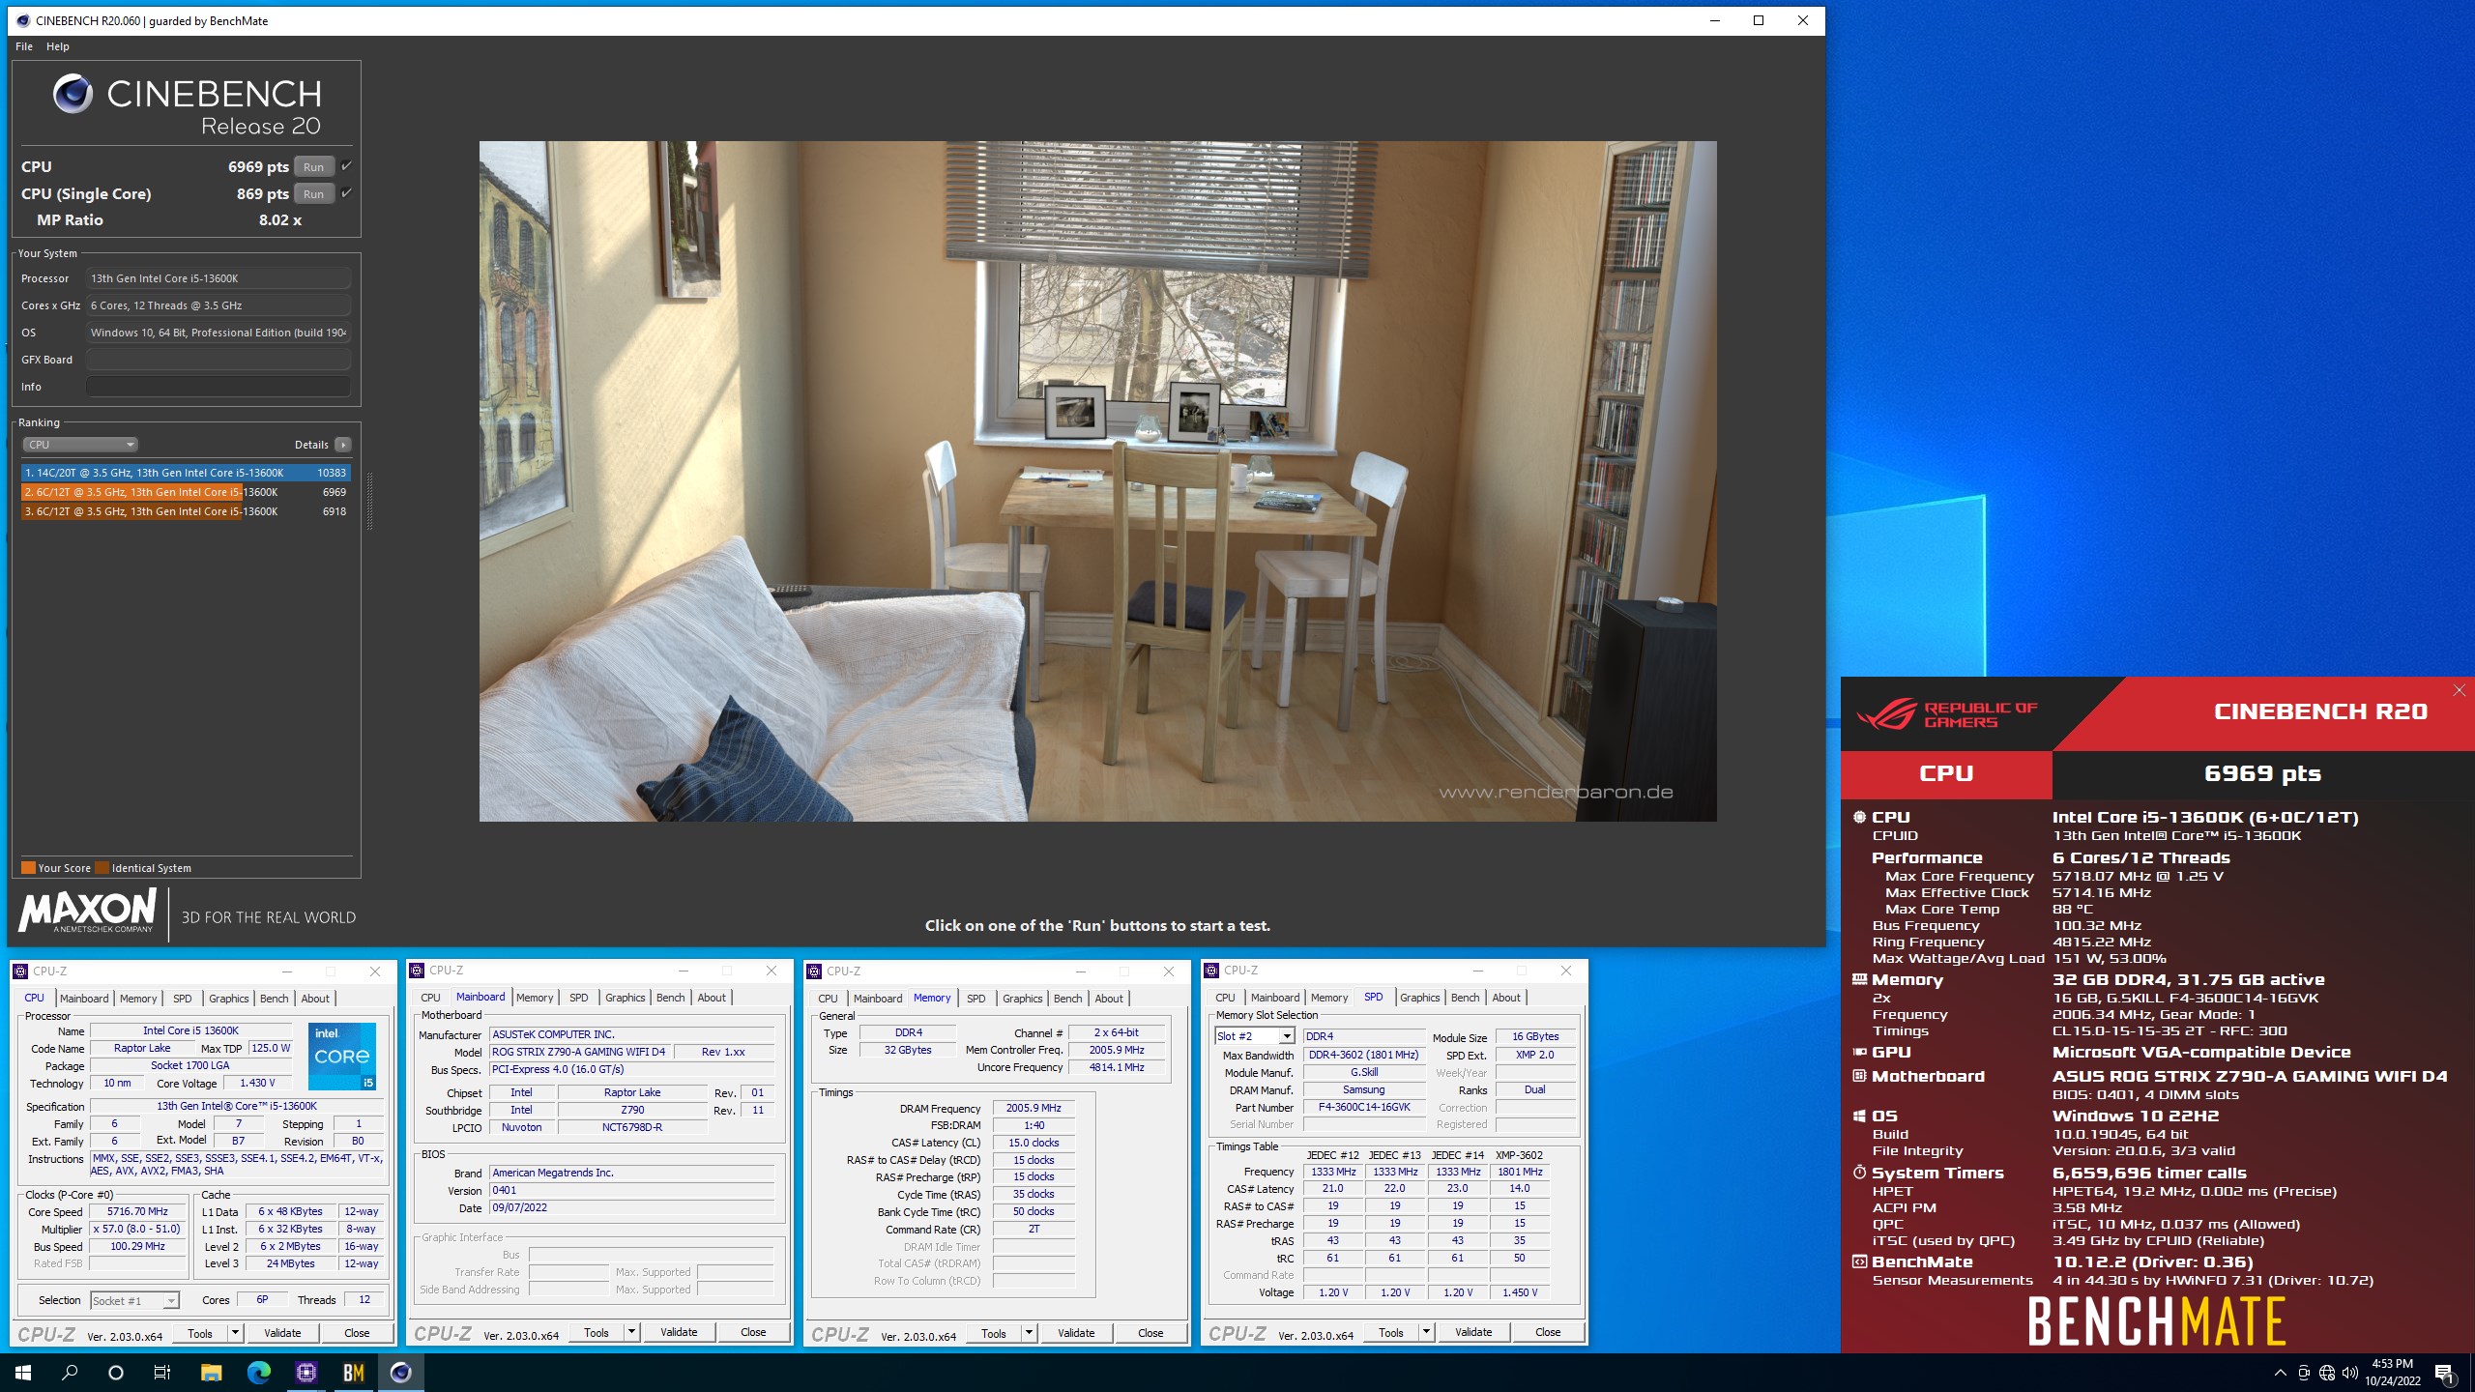The width and height of the screenshot is (2475, 1392).
Task: Open Slot #2 memory slot dropdown
Action: (x=1254, y=1036)
